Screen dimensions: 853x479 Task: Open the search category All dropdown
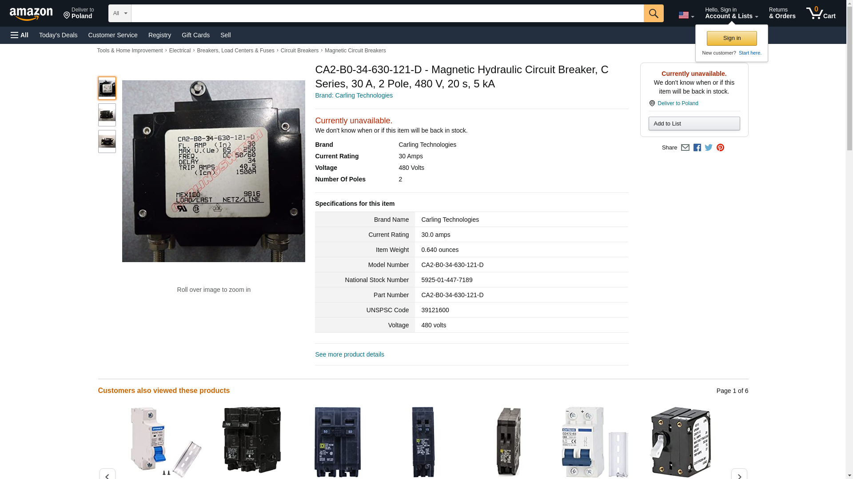120,13
